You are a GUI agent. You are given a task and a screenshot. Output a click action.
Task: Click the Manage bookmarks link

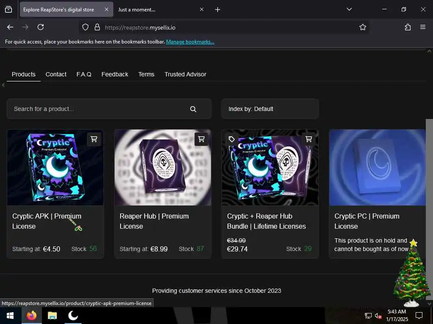pyautogui.click(x=190, y=42)
